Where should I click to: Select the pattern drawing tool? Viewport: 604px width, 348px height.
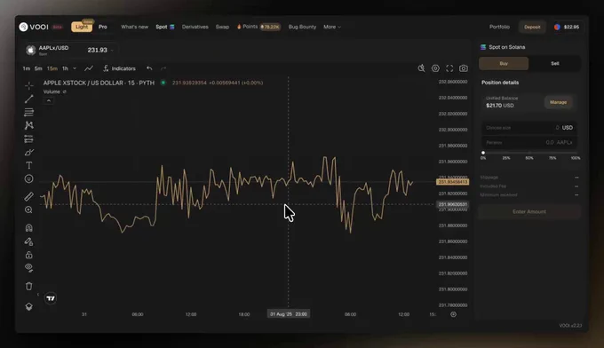point(29,125)
